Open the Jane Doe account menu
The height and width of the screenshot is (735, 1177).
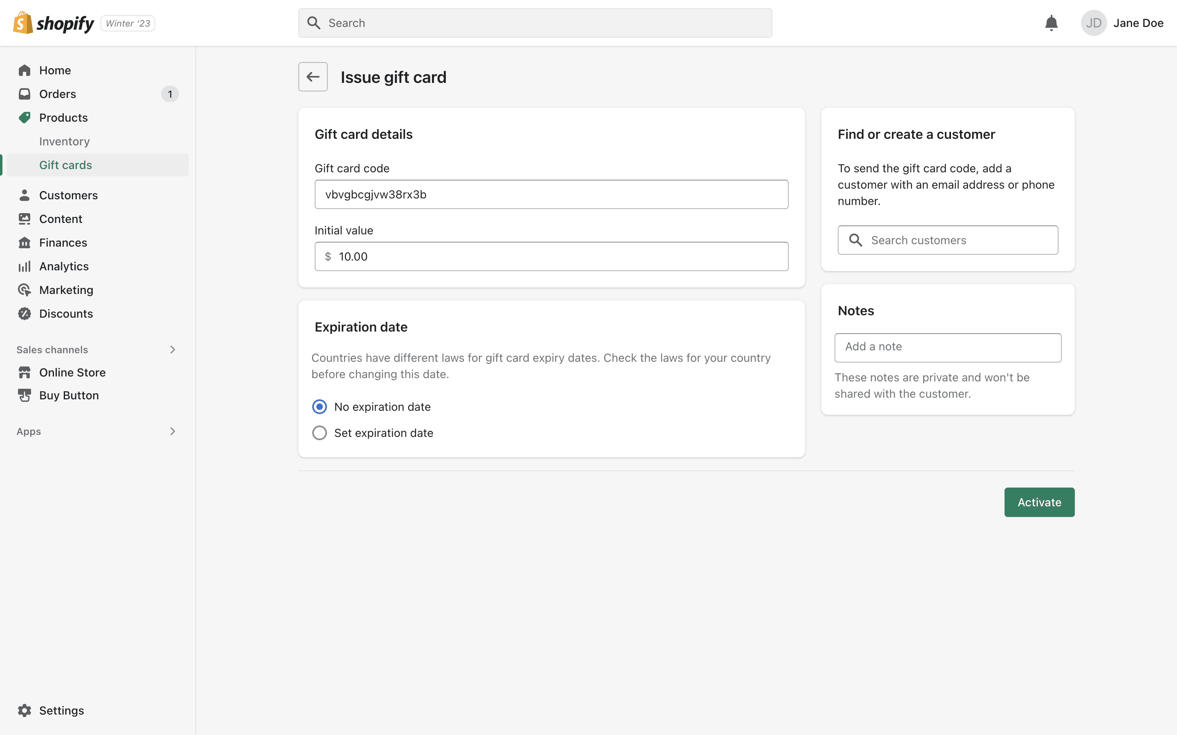point(1138,23)
